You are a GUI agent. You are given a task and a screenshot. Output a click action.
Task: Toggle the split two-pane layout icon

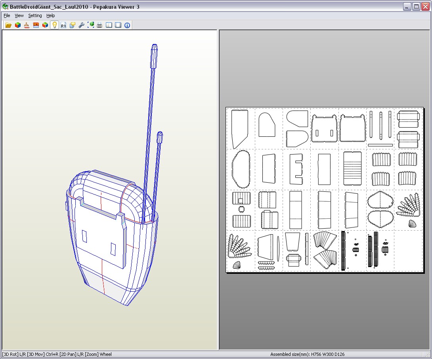click(x=109, y=25)
